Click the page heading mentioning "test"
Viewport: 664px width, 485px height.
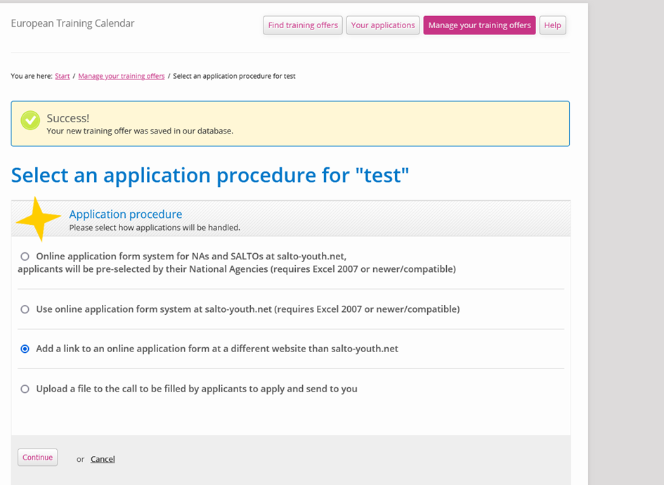(210, 175)
